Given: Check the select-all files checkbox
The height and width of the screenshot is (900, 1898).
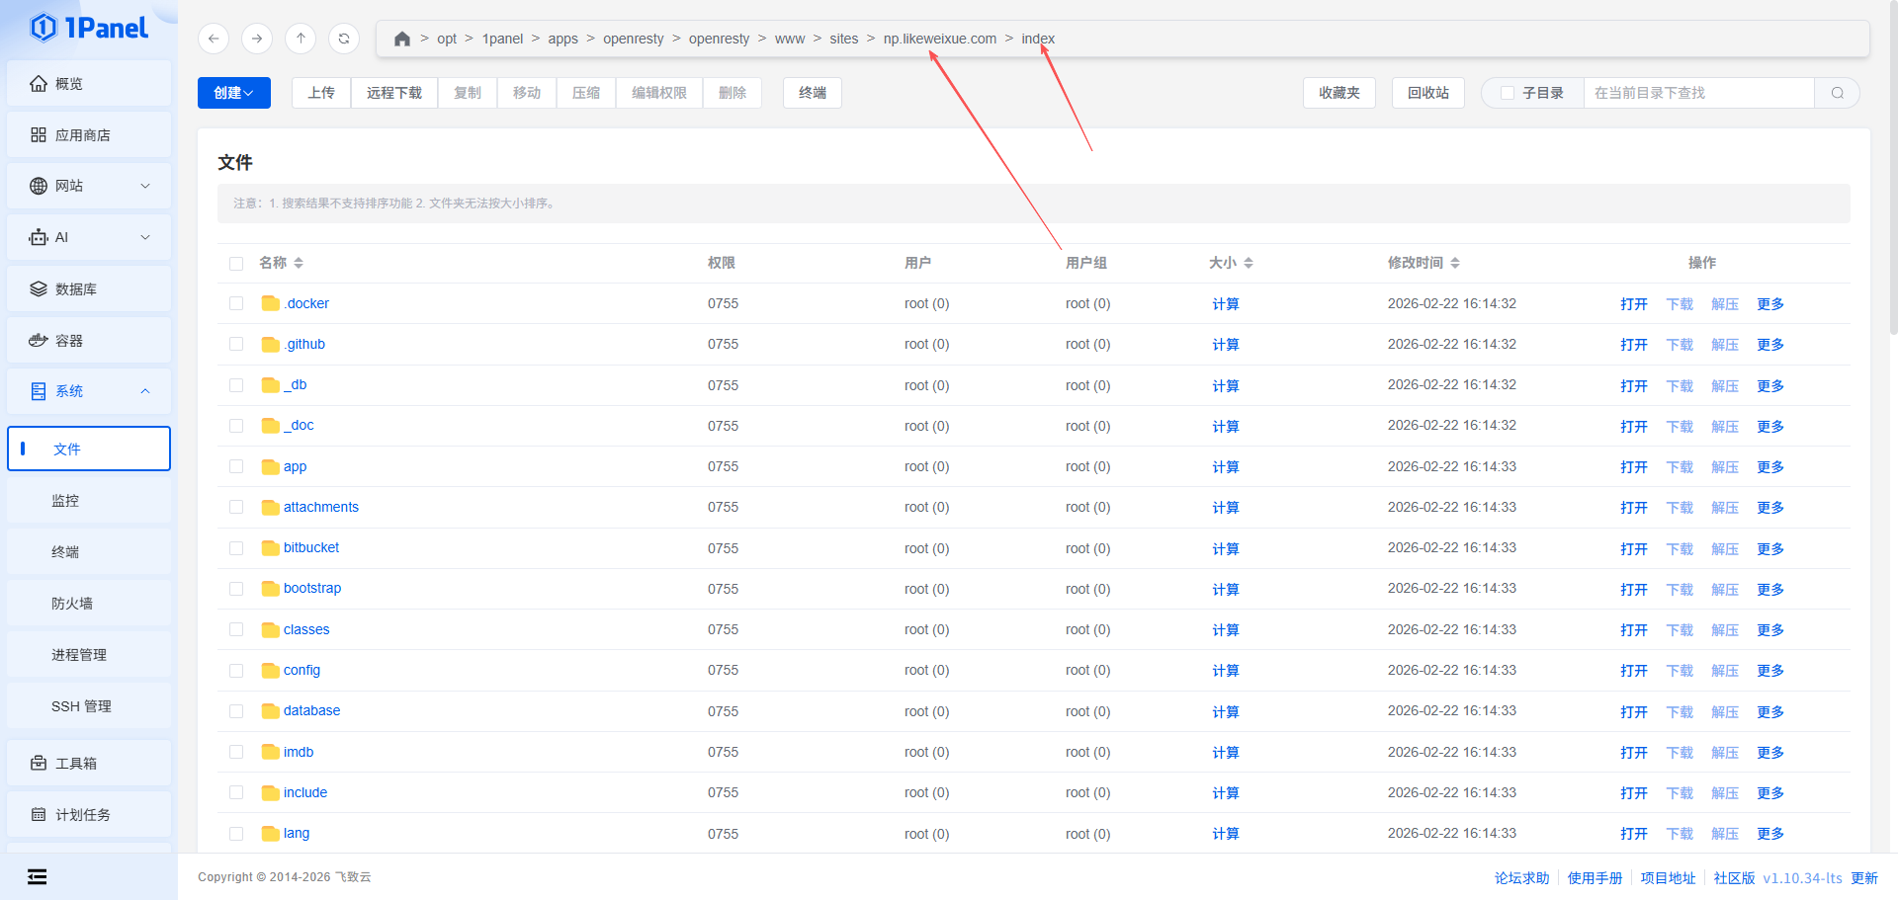Looking at the screenshot, I should (236, 264).
